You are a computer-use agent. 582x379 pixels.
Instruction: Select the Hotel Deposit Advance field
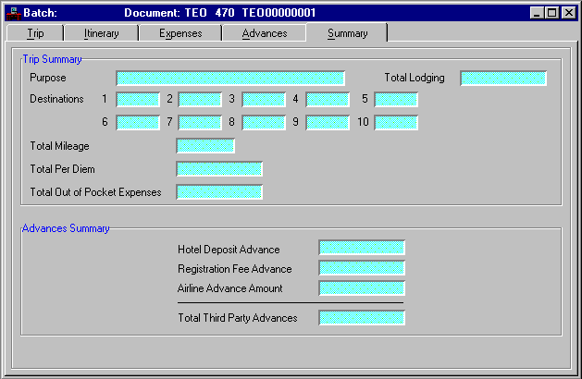[x=362, y=248]
